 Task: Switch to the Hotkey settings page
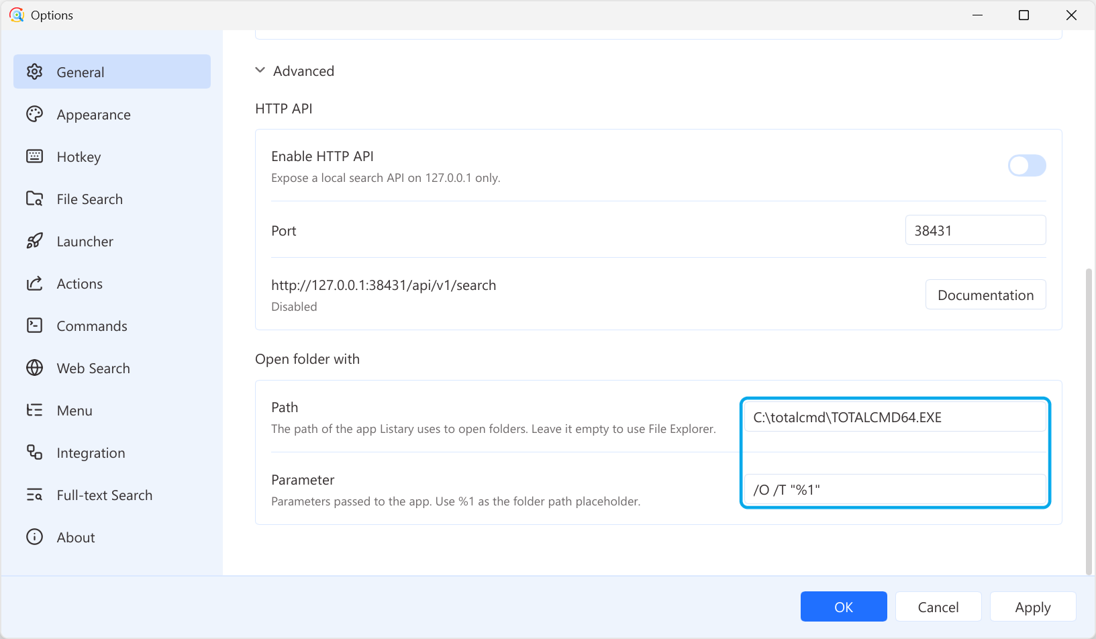[x=112, y=156]
